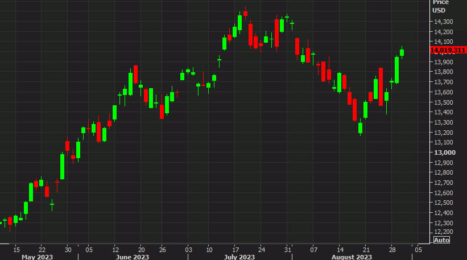This screenshot has width=467, height=260.
Task: Click the red candle at the July peak
Action: (x=245, y=14)
